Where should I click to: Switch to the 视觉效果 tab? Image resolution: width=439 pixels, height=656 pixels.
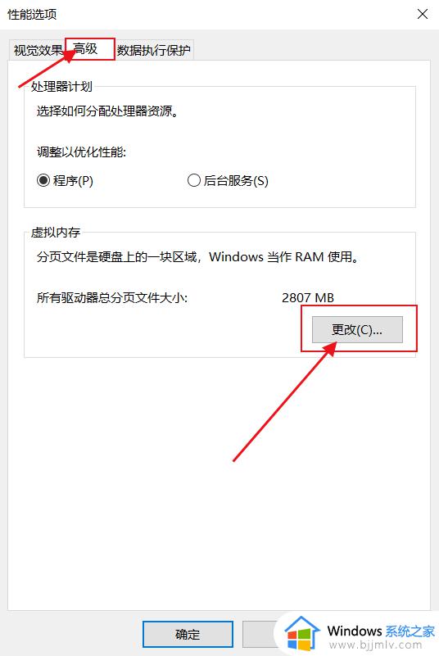(37, 50)
